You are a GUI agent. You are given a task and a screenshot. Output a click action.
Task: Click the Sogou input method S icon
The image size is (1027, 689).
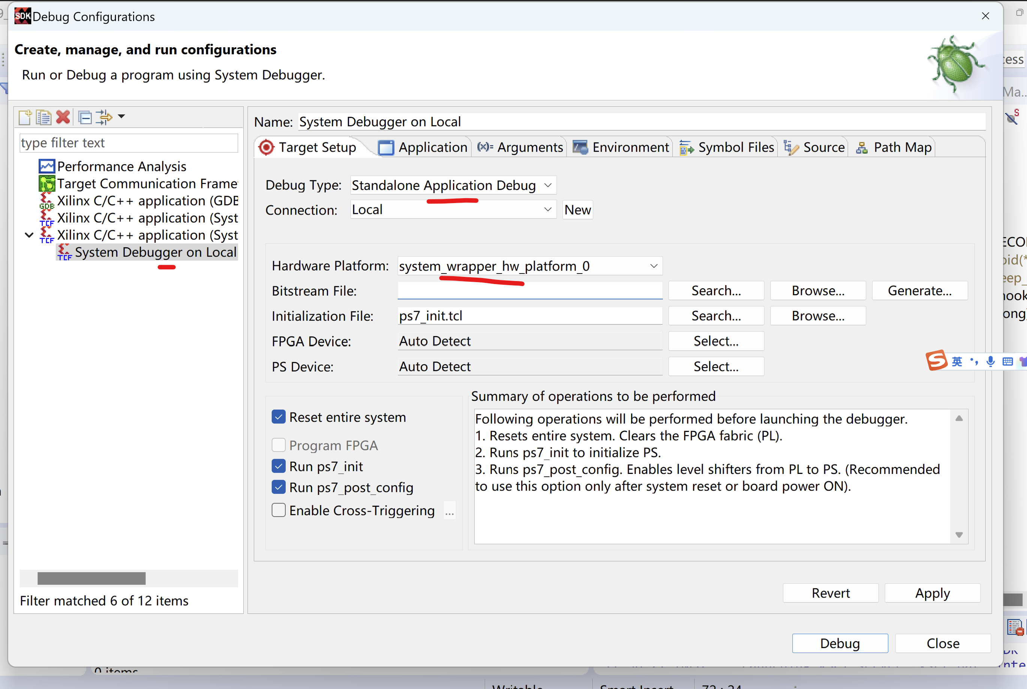pyautogui.click(x=936, y=360)
